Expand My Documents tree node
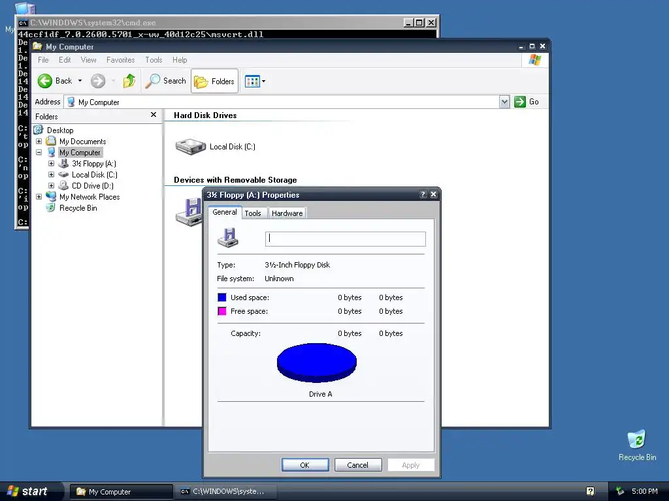The height and width of the screenshot is (501, 669). tap(39, 141)
